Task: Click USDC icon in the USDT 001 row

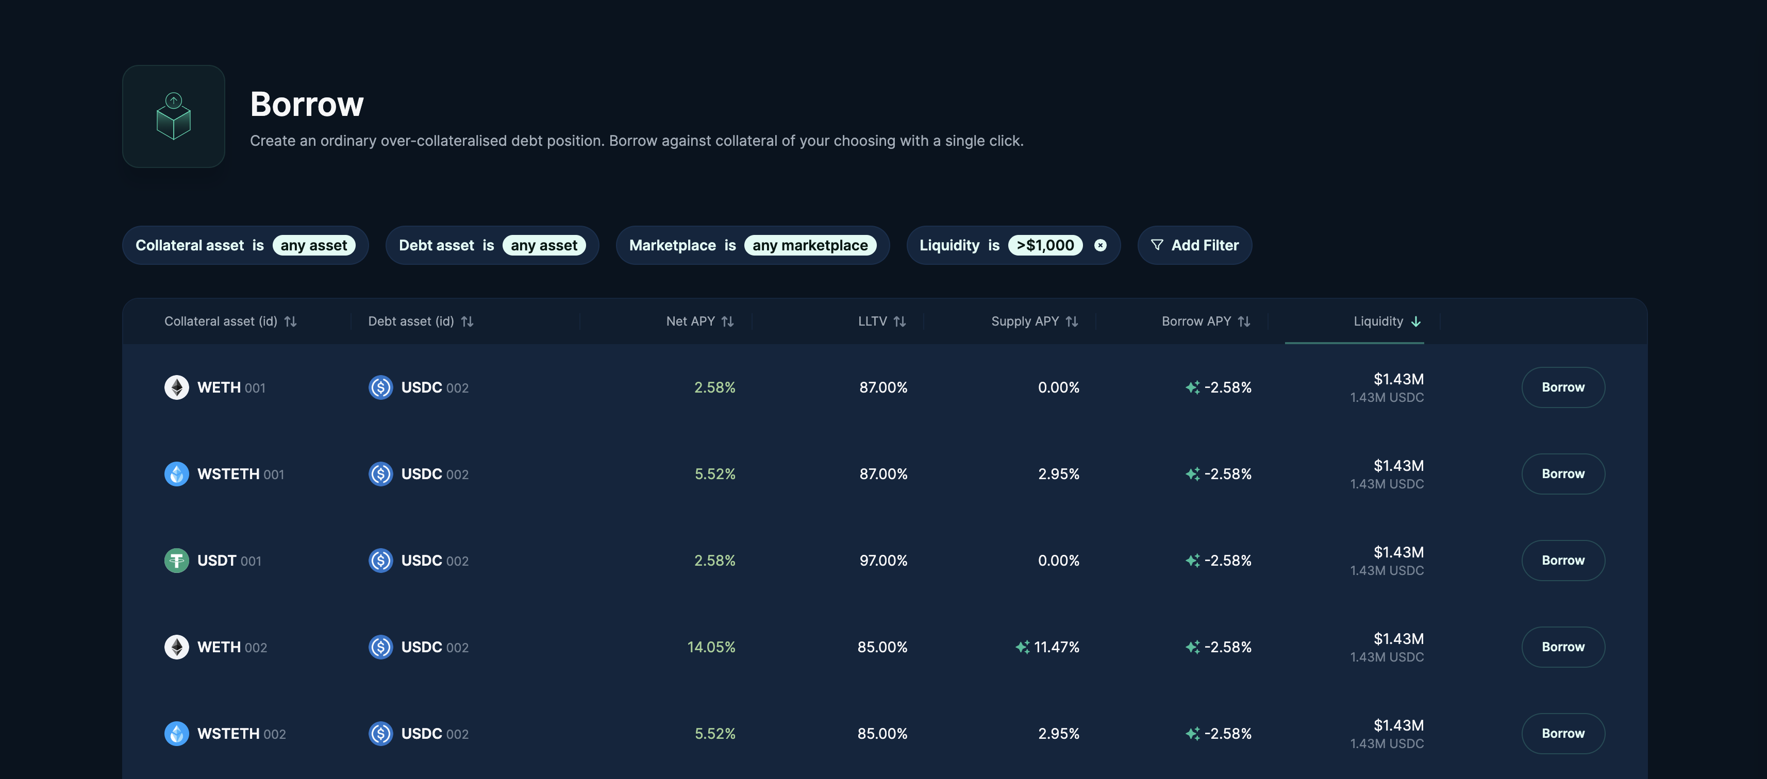Action: [x=381, y=560]
